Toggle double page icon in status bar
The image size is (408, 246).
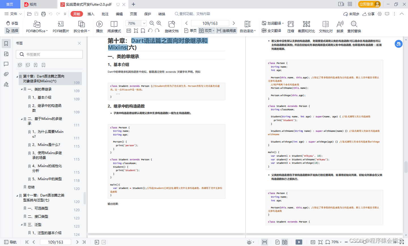coord(285,242)
